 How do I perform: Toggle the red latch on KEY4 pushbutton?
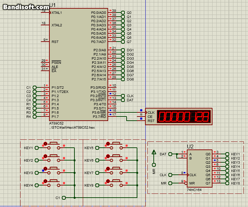(46, 181)
